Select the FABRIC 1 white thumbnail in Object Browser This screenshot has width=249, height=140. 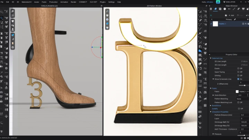(215, 24)
